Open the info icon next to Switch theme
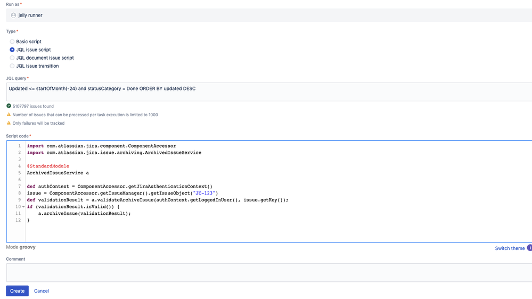The width and height of the screenshot is (532, 299). click(x=530, y=248)
